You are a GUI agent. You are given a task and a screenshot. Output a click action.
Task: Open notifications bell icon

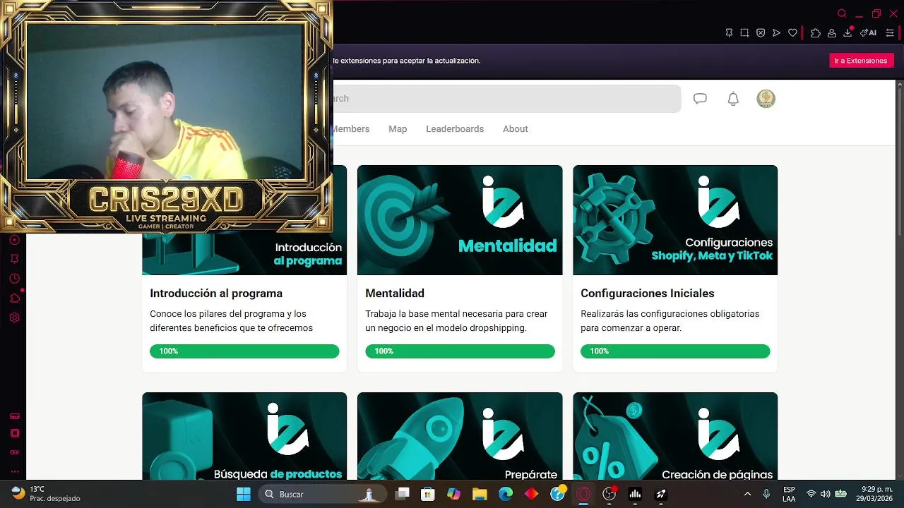point(733,99)
